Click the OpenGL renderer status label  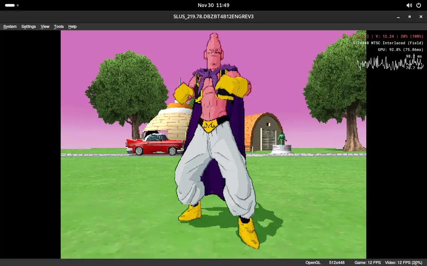(313, 263)
